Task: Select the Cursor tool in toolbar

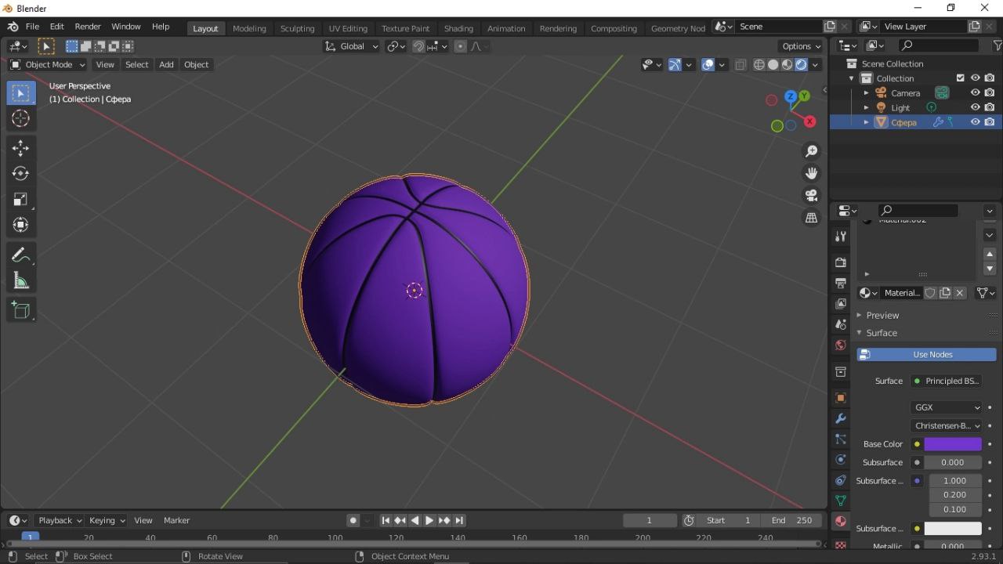Action: (21, 118)
